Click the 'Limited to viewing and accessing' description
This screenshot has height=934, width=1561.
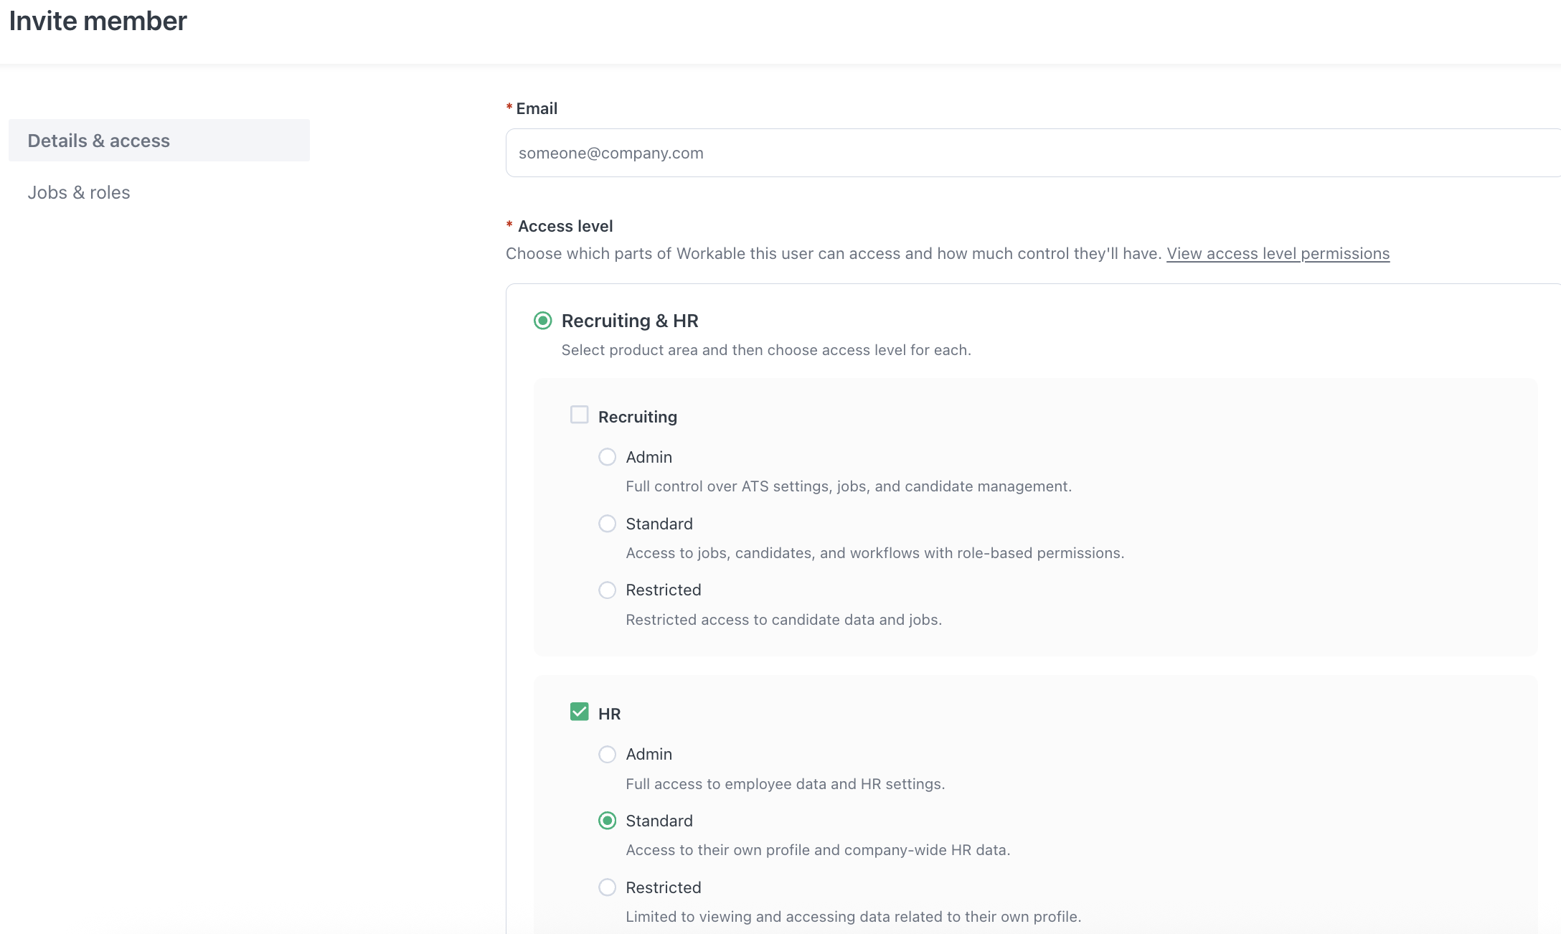point(853,917)
